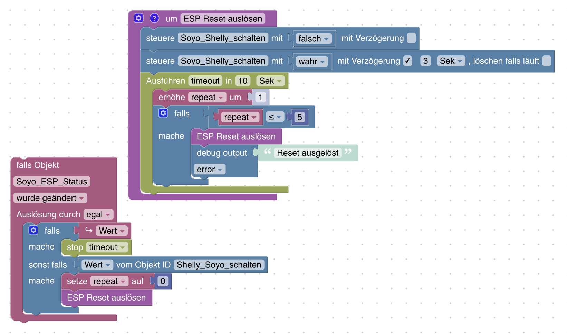
Task: Open 'Wert' dropdown before 'vom Objekt ID'
Action: [97, 265]
